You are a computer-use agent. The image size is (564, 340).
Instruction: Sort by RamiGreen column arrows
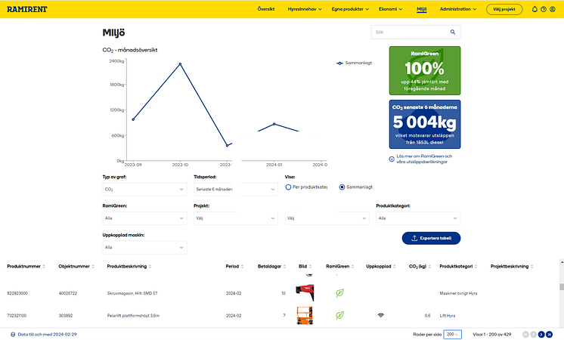tap(352, 266)
